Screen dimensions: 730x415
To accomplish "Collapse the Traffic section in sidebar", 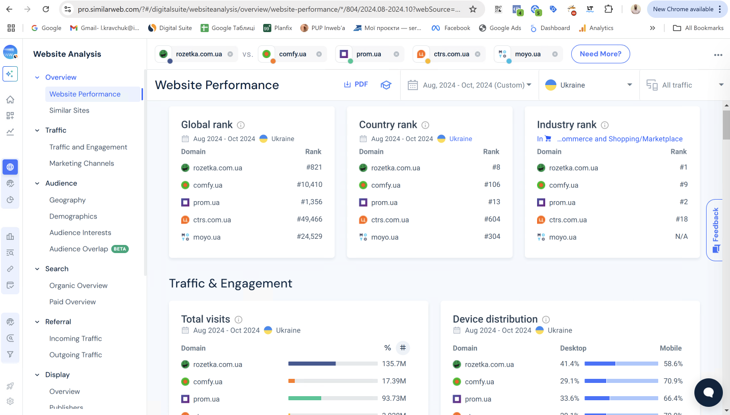I will coord(37,130).
